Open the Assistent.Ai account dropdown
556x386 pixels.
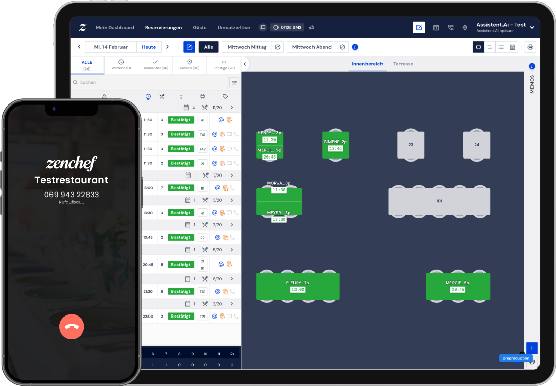pos(532,28)
